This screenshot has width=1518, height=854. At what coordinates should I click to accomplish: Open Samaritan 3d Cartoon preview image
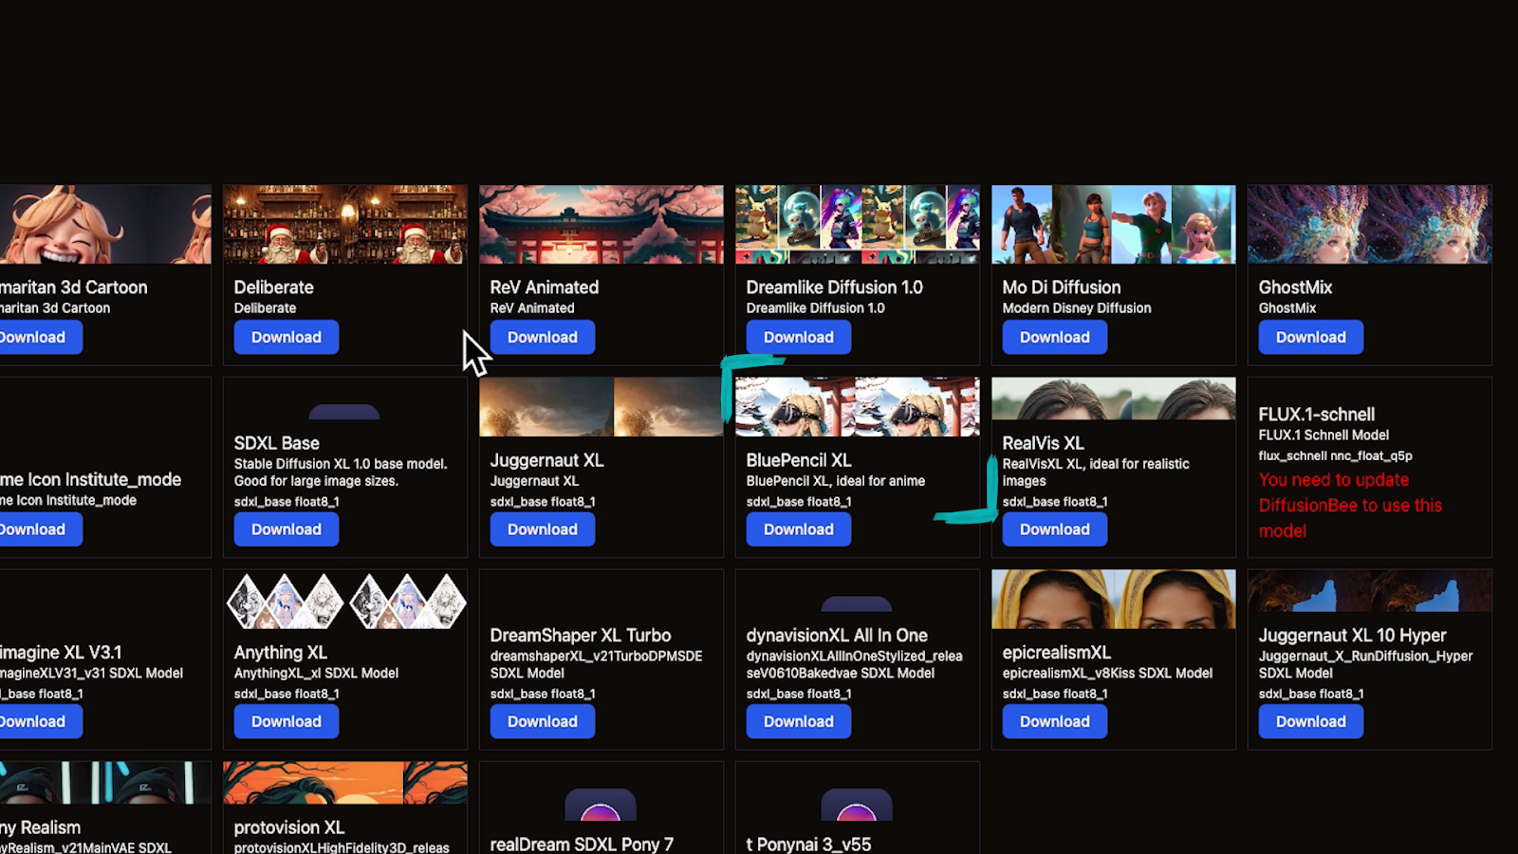coord(104,224)
